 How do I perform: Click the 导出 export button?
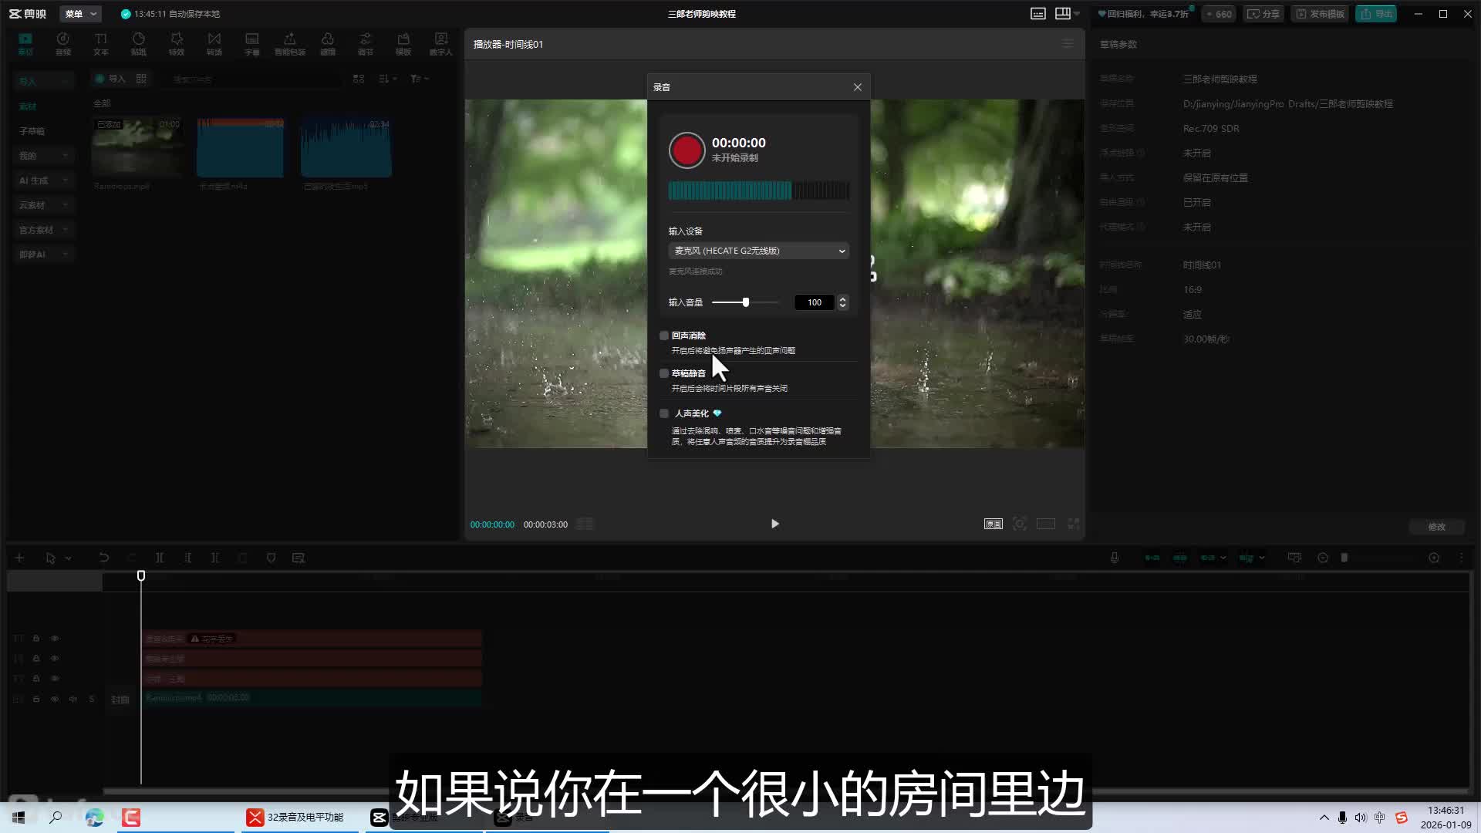coord(1376,14)
